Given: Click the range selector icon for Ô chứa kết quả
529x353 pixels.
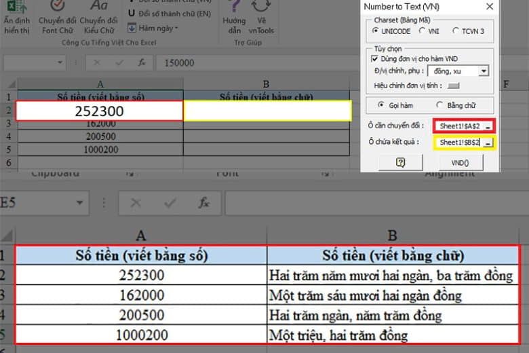Looking at the screenshot, I should point(488,143).
